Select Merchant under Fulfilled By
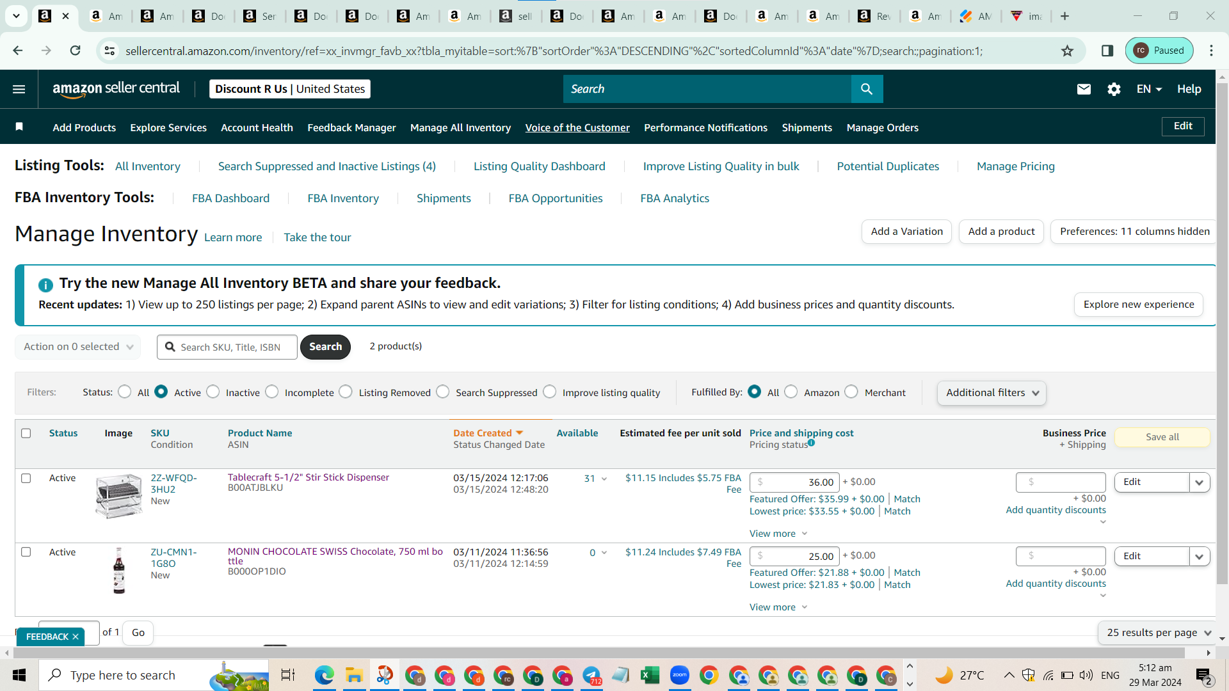The height and width of the screenshot is (691, 1229). point(851,392)
